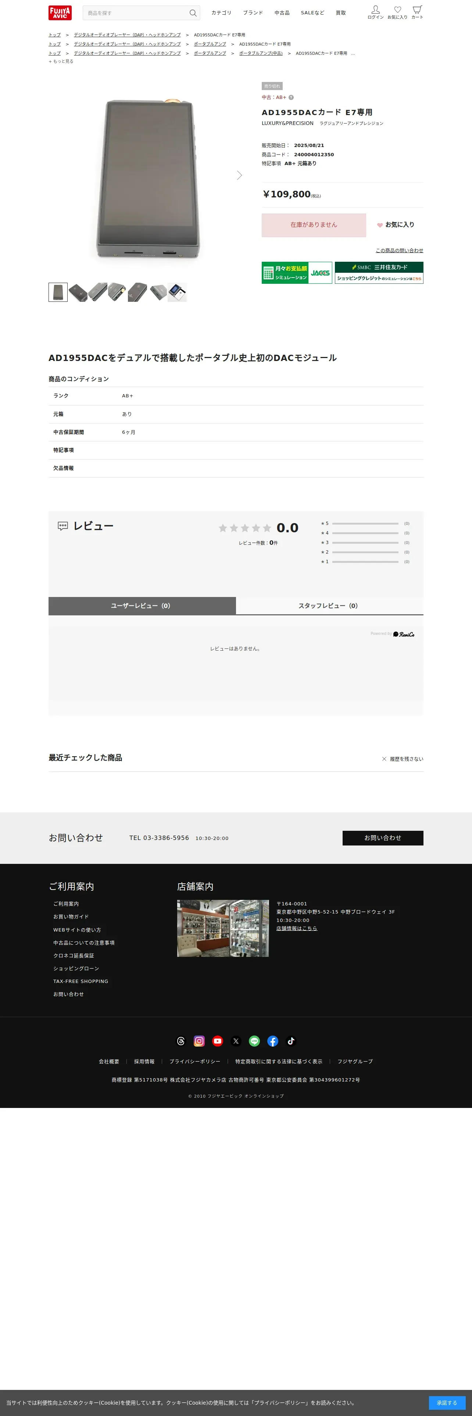Open プライバシーポリシー footer link

pos(194,1061)
